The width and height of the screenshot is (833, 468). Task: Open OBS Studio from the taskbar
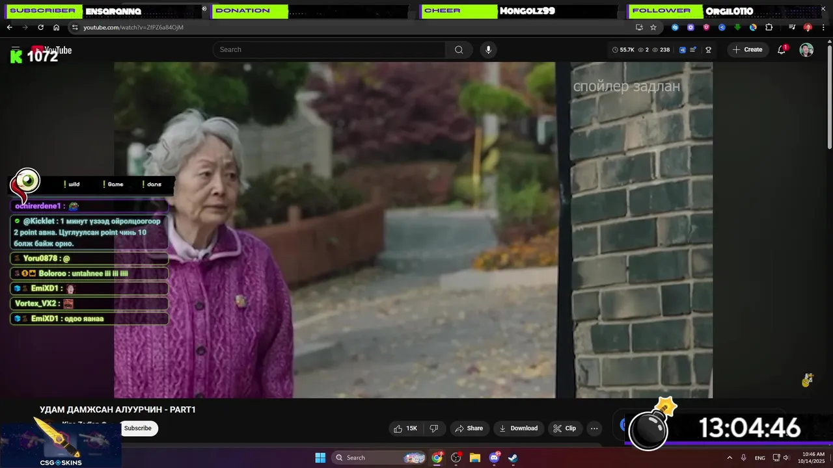point(456,458)
